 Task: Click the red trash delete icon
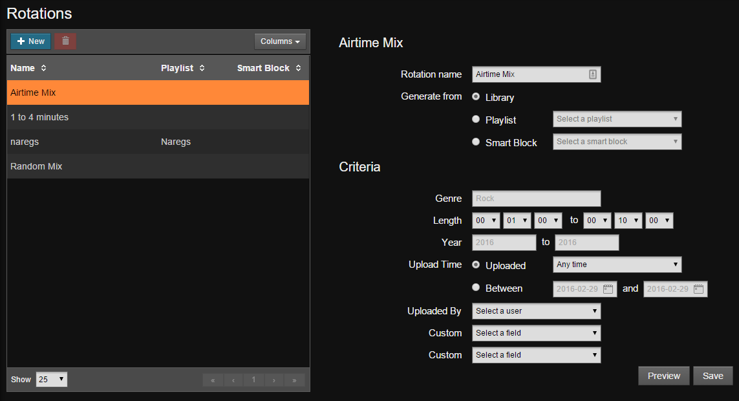(65, 41)
